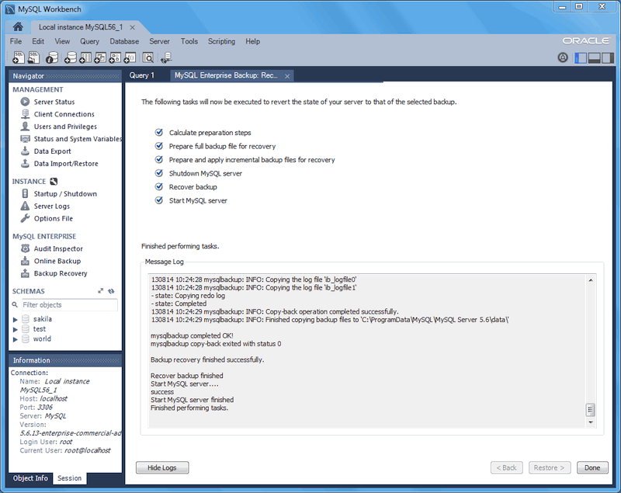Open the Database menu
Image resolution: width=621 pixels, height=493 pixels.
pos(124,41)
